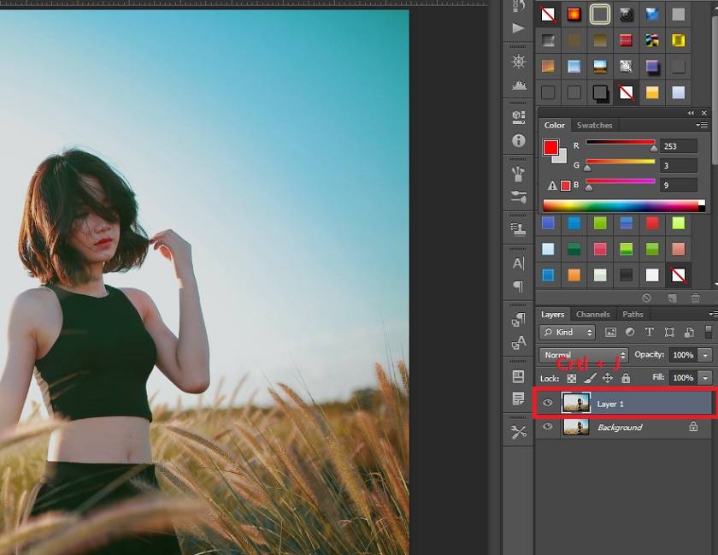Open the Tool Presets panel icon
The image size is (718, 555).
click(x=518, y=432)
